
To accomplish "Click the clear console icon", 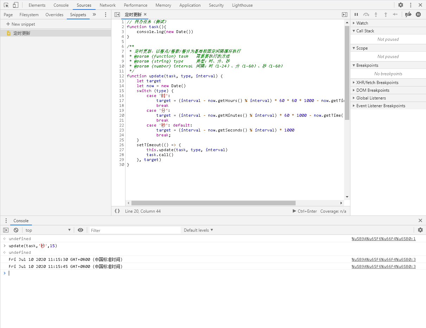I will click(x=16, y=230).
